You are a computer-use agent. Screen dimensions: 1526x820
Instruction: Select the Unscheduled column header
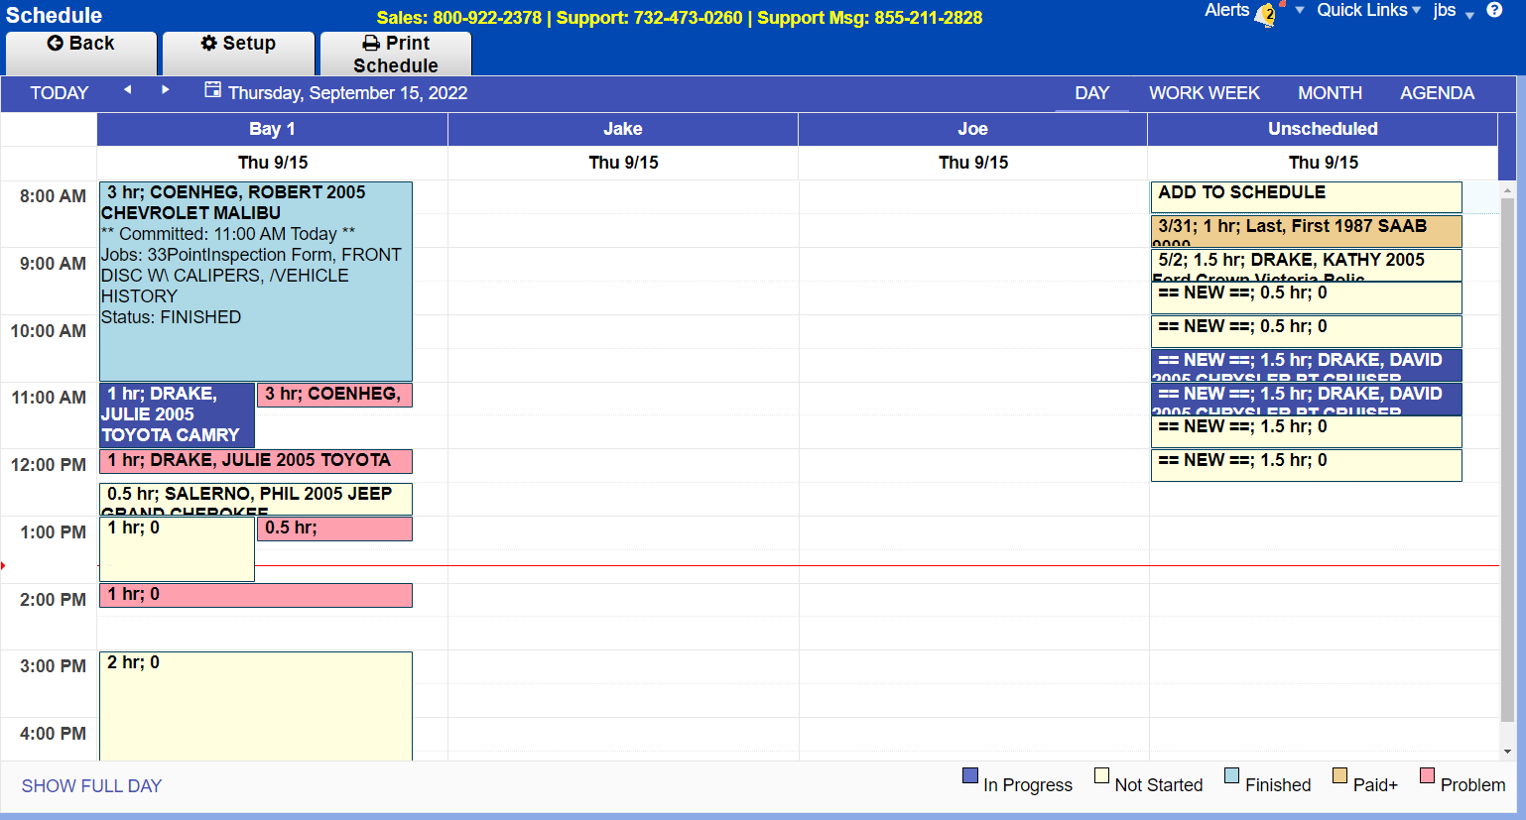pos(1323,129)
